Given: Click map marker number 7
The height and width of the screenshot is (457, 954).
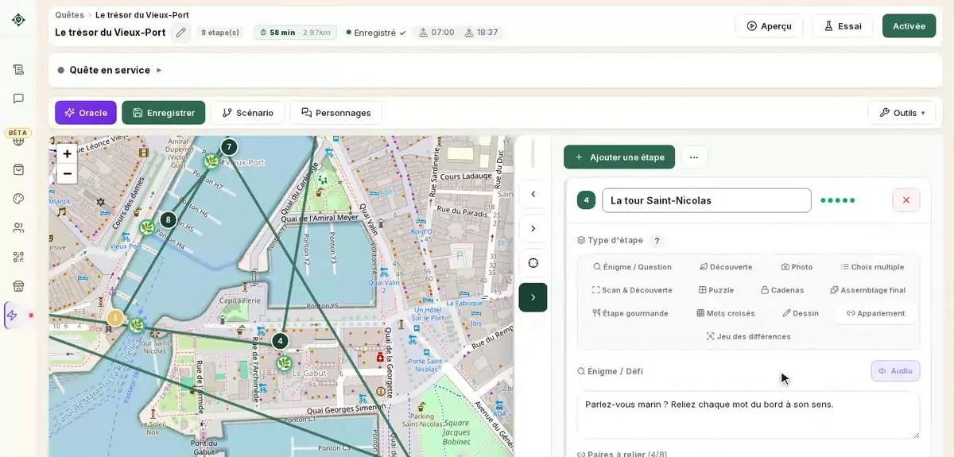Looking at the screenshot, I should pos(229,147).
